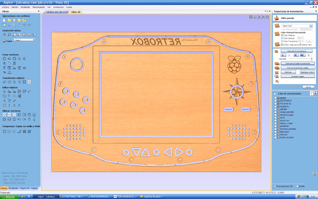Check the borde consola toolpath checkbox

(275, 137)
